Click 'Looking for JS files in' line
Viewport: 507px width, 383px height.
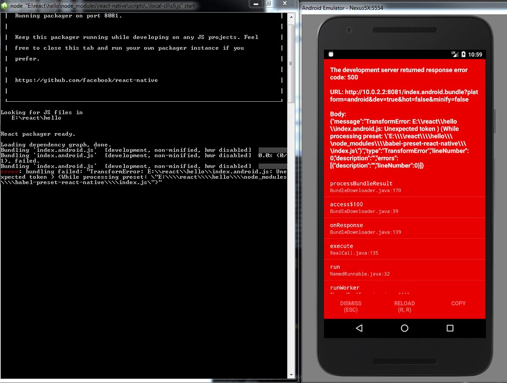(42, 112)
